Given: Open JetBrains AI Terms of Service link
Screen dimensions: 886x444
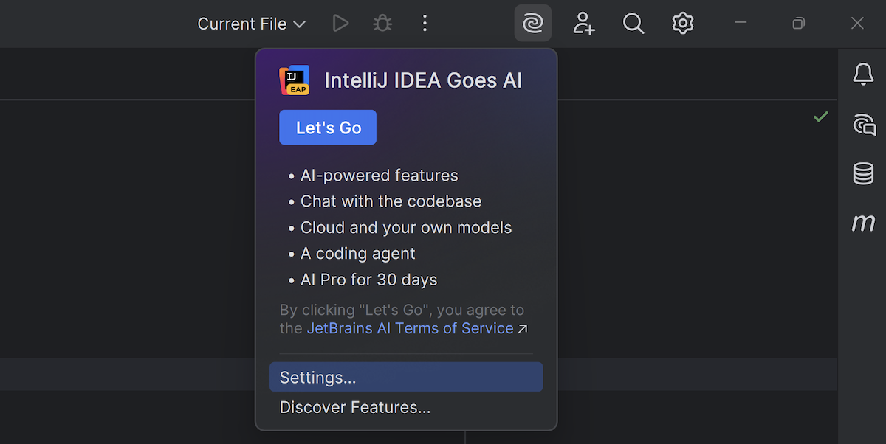Looking at the screenshot, I should pos(410,328).
